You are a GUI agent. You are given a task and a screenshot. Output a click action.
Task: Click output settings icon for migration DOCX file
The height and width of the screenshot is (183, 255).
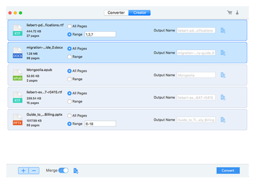pos(223,53)
